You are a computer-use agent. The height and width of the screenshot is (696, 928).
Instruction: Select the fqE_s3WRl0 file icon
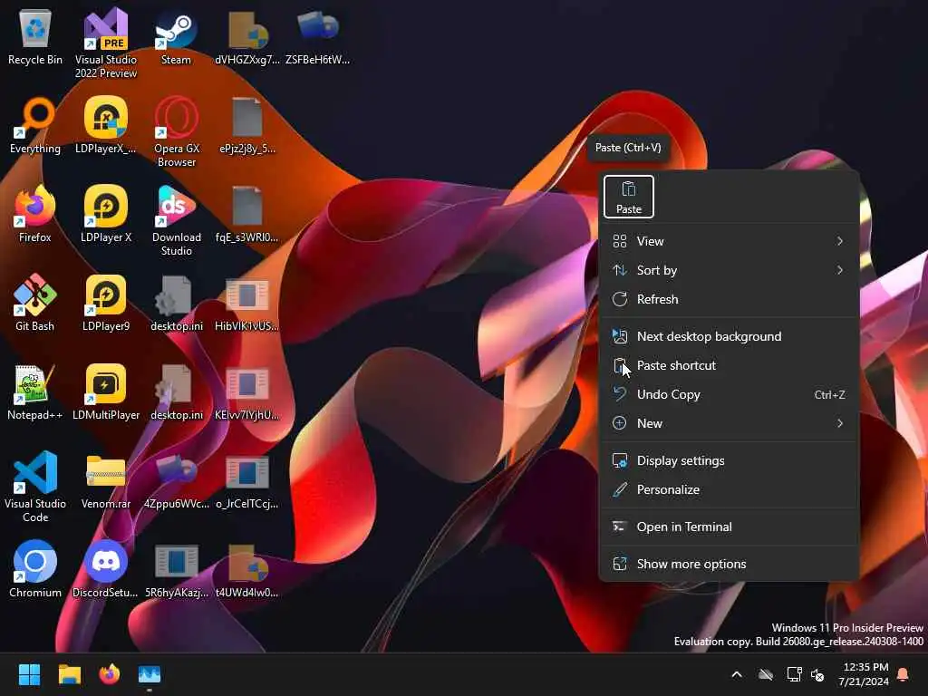[x=246, y=214]
